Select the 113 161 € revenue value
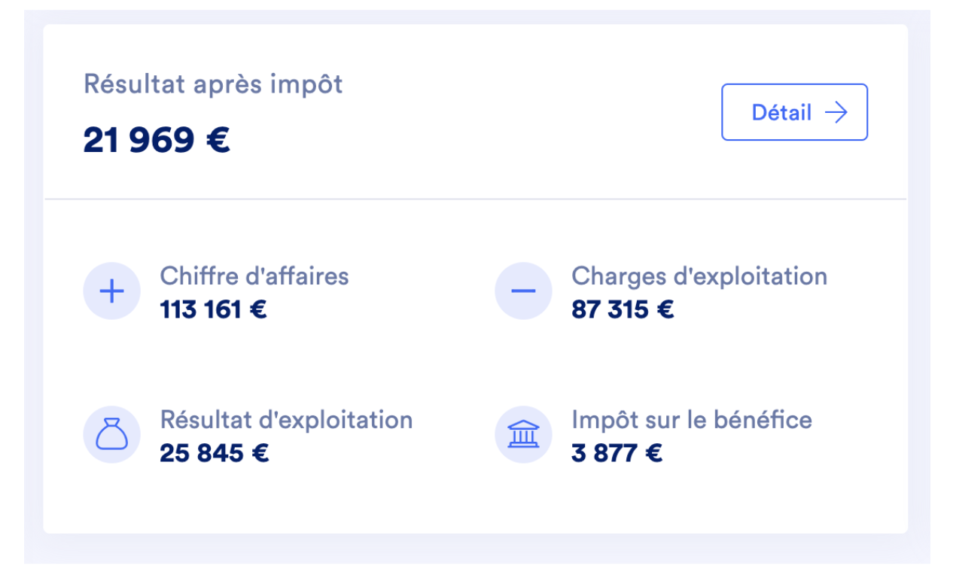 click(x=213, y=309)
